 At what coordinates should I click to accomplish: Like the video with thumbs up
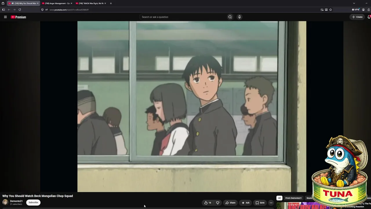[208, 203]
